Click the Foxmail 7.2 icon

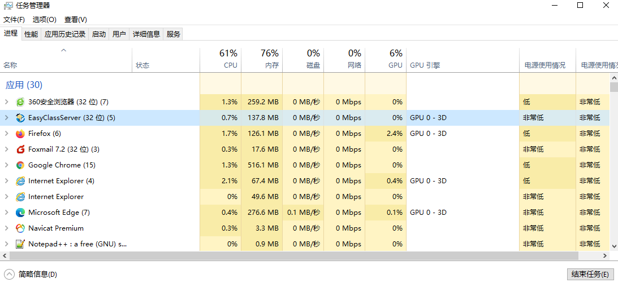pos(20,149)
